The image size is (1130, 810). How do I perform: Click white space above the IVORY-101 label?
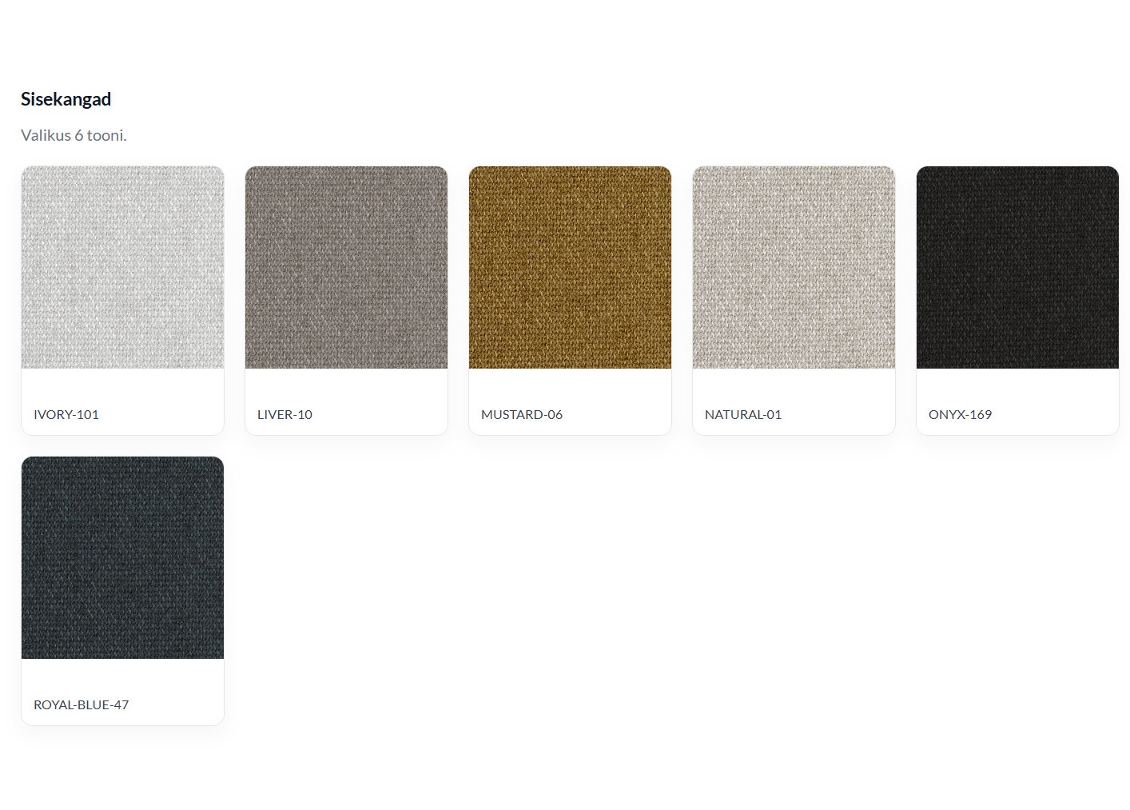tap(122, 387)
